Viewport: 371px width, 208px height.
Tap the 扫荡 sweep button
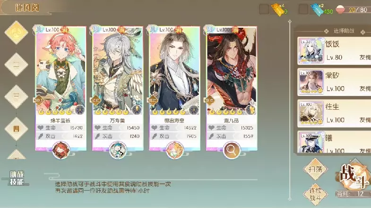pos(315,169)
